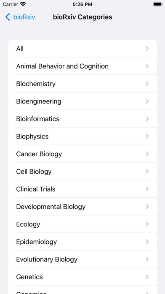Tap the back arrow chevron icon
This screenshot has height=294, width=165.
pyautogui.click(x=8, y=17)
